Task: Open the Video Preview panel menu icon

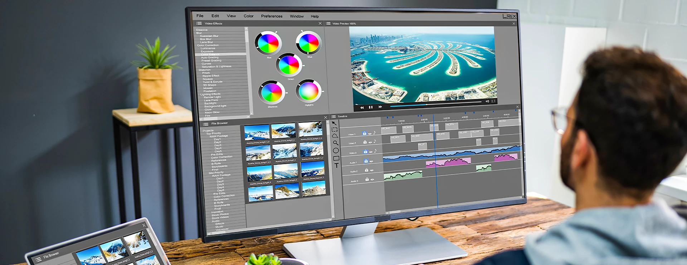Action: 328,23
